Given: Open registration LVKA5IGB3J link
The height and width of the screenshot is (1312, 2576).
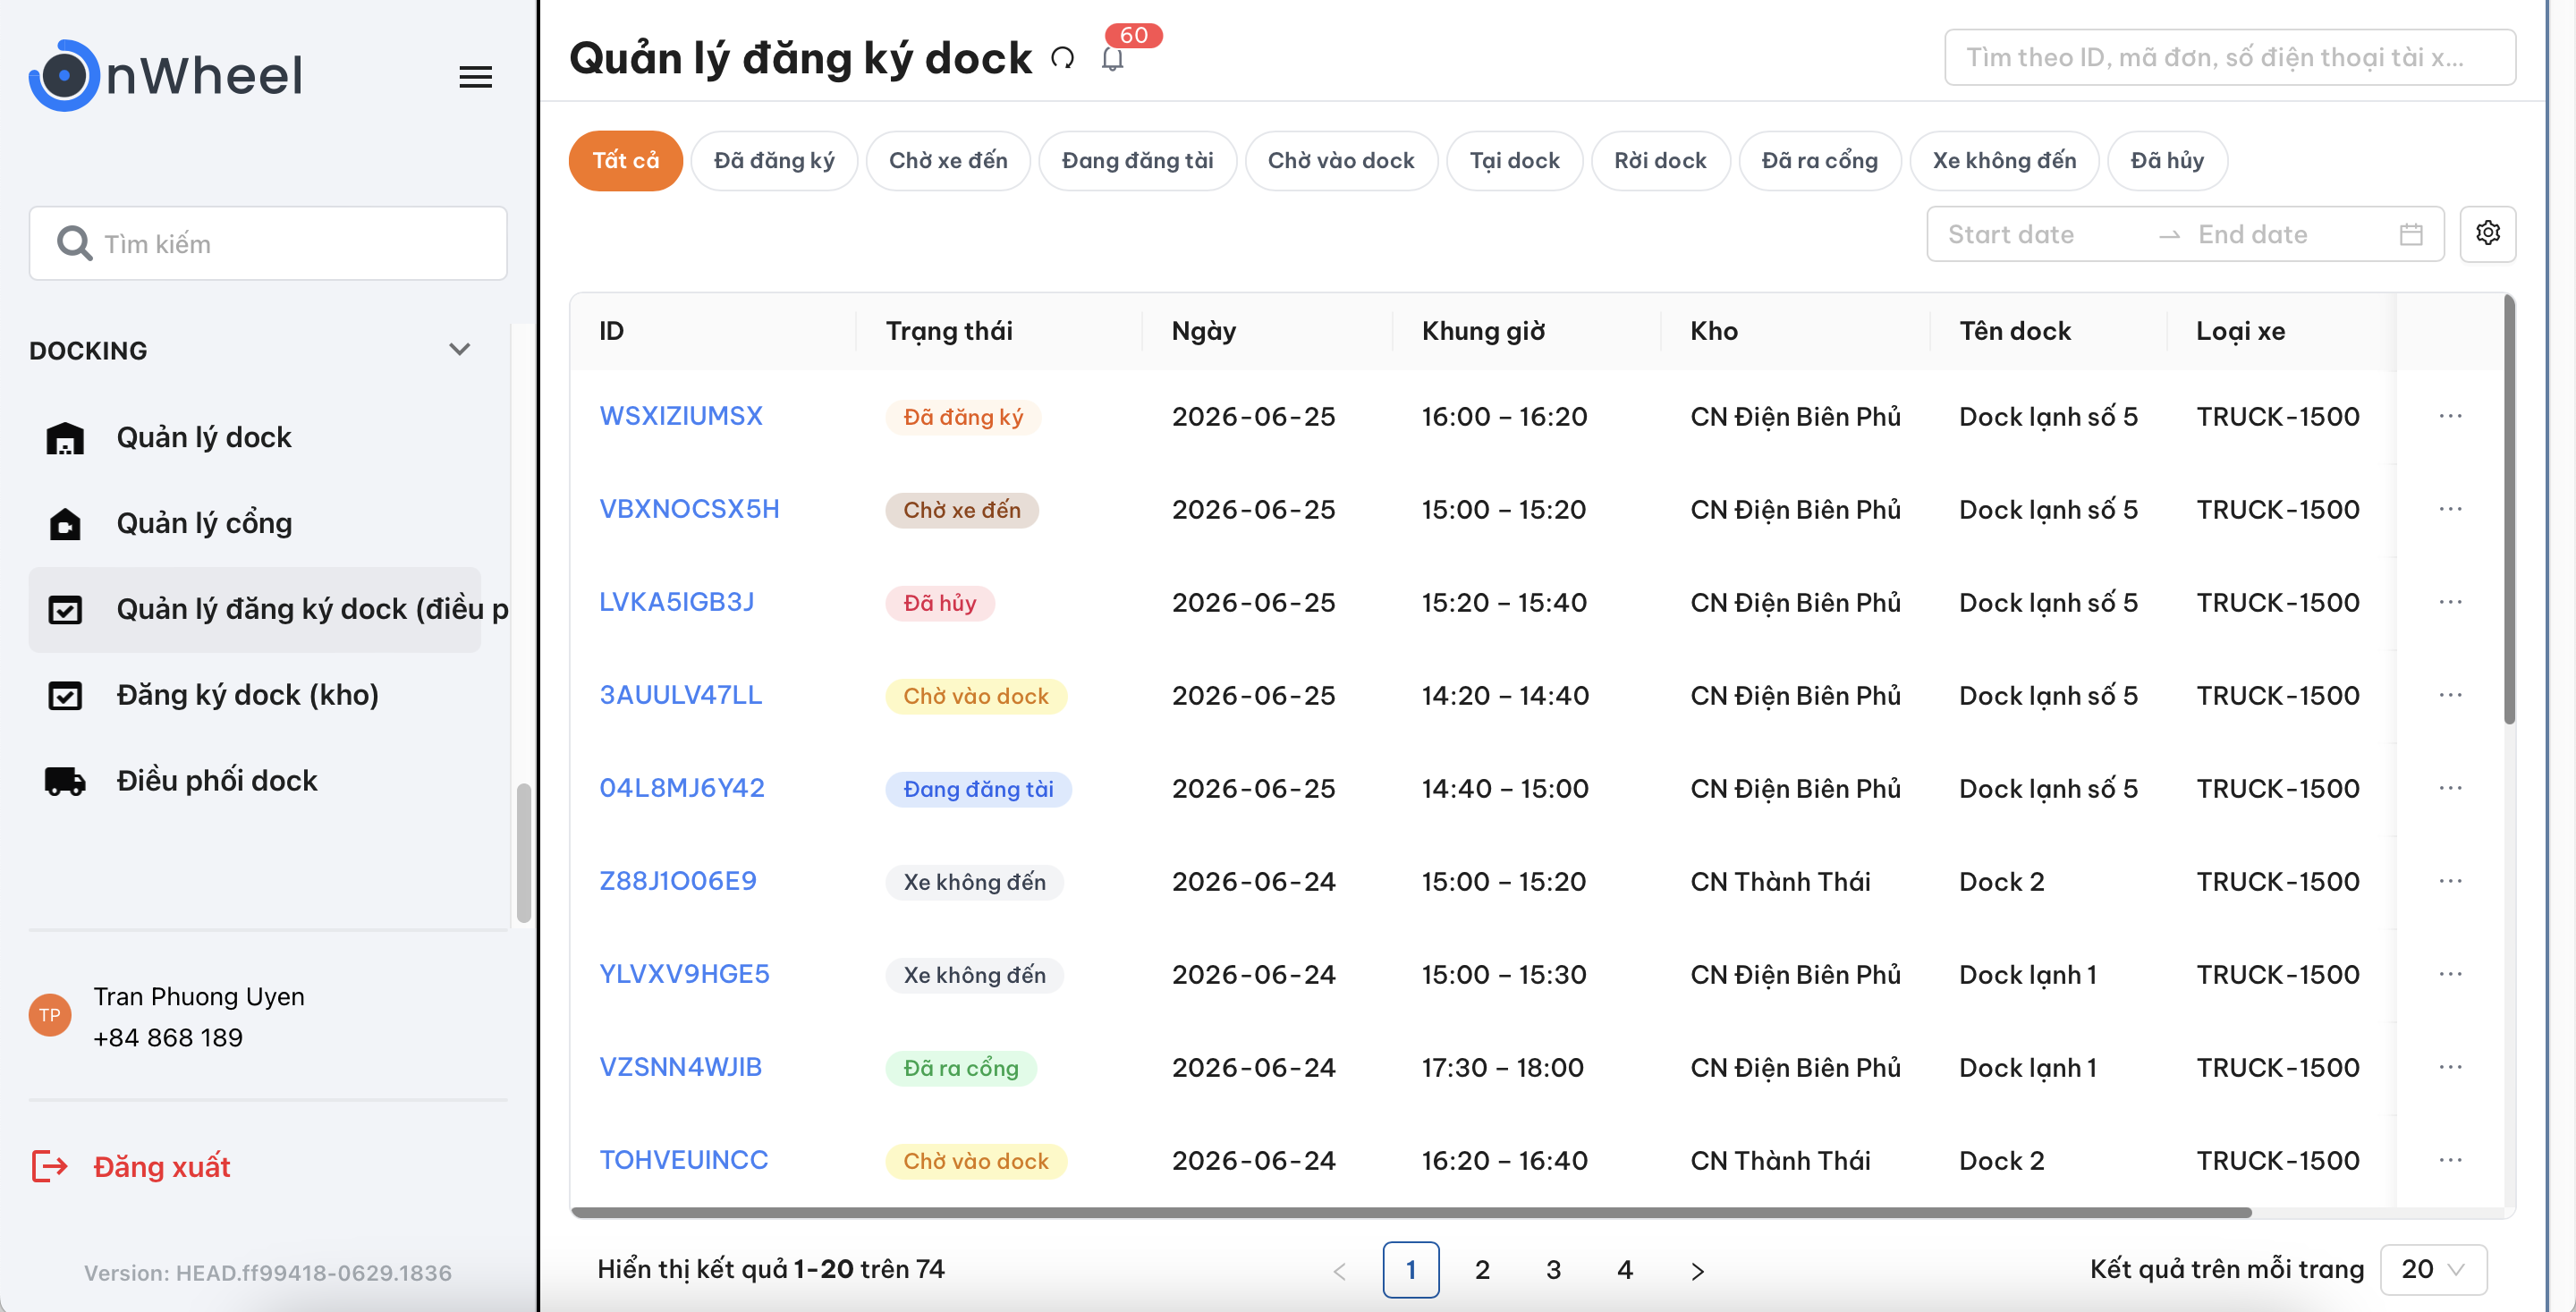Looking at the screenshot, I should (676, 602).
